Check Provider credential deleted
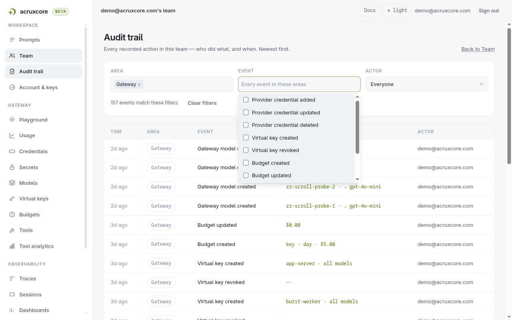The height and width of the screenshot is (320, 512). pos(246,125)
